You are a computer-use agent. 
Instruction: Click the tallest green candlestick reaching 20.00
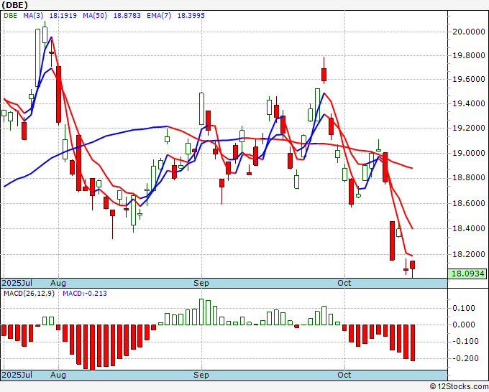click(37, 57)
